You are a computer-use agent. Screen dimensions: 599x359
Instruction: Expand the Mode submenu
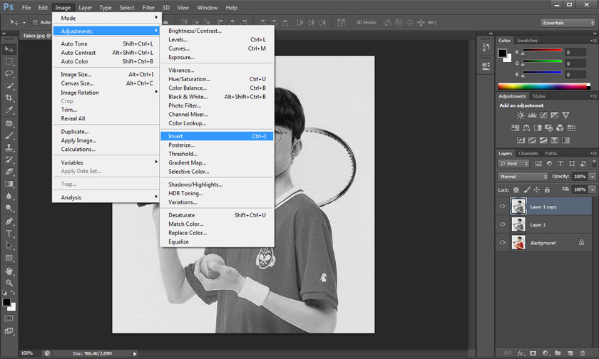point(106,18)
